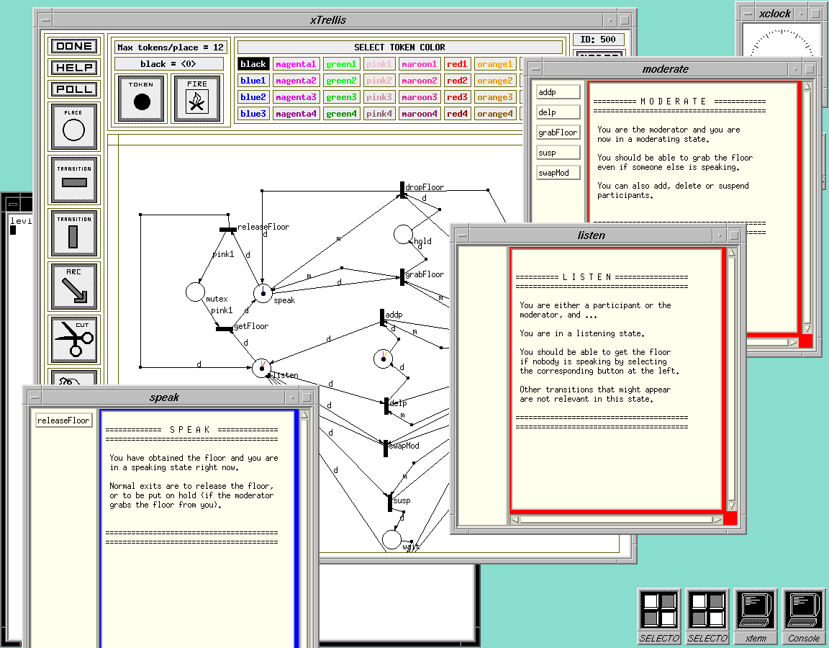
Task: Select the vertical Transition tool
Action: click(x=74, y=233)
